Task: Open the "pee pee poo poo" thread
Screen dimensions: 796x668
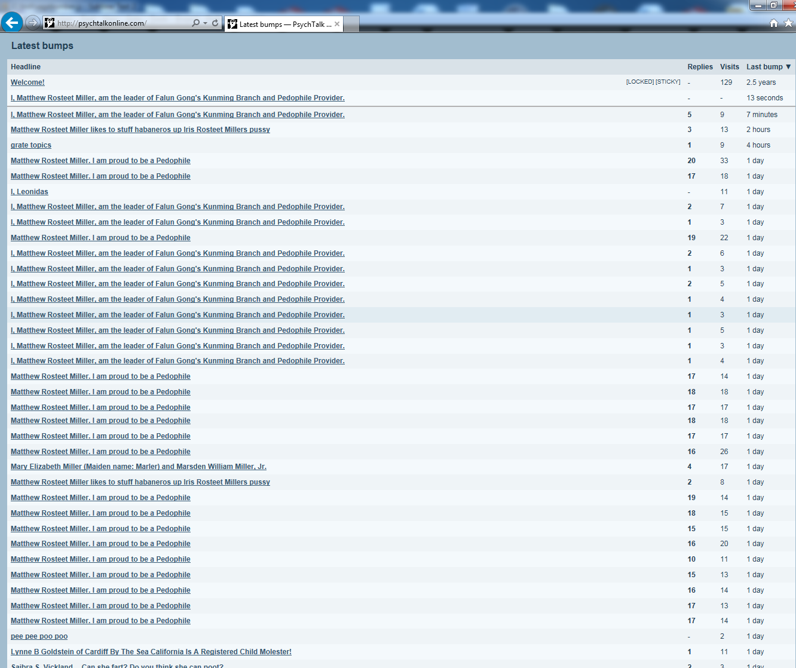Action: click(39, 636)
